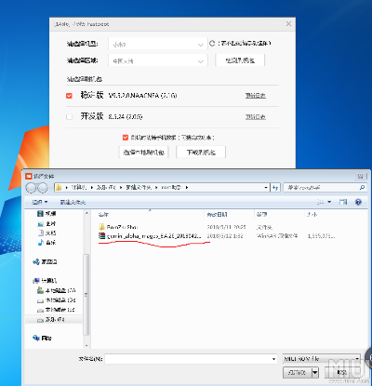The image size is (372, 386).
Task: Click the refresh icon beside the phone model dropdown
Action: point(212,44)
